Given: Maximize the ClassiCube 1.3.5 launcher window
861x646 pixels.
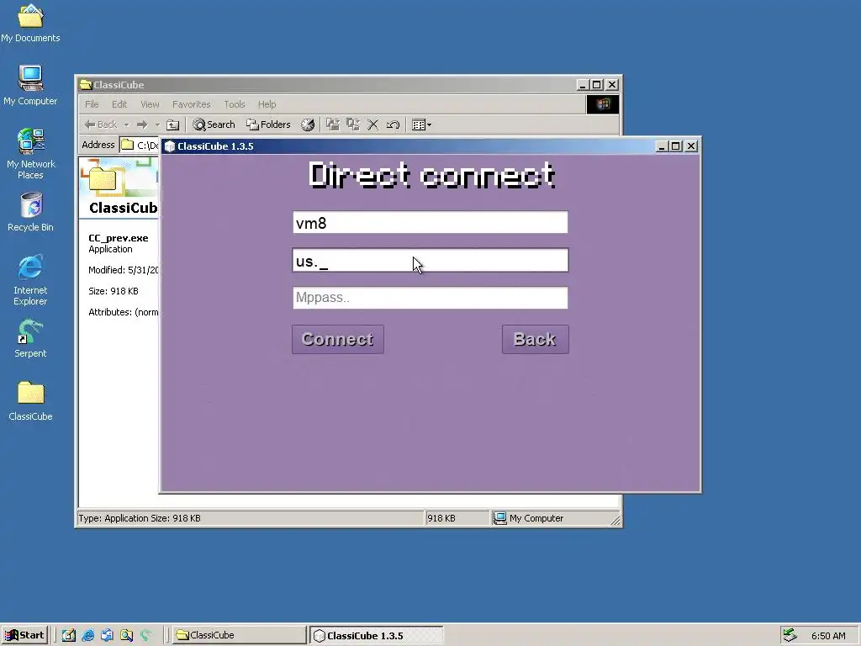Looking at the screenshot, I should [675, 146].
